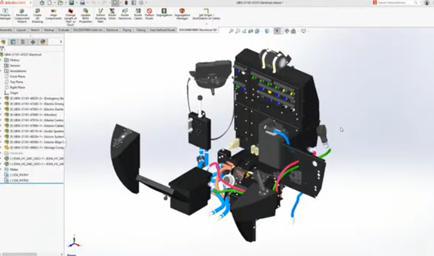This screenshot has height=256, width=434.
Task: Click Apply Scene icon in view toolbar
Action: point(294,31)
